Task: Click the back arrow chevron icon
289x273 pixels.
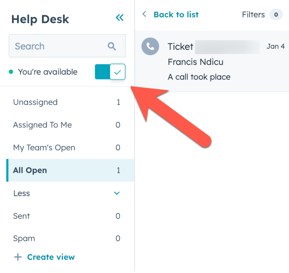Action: 144,14
